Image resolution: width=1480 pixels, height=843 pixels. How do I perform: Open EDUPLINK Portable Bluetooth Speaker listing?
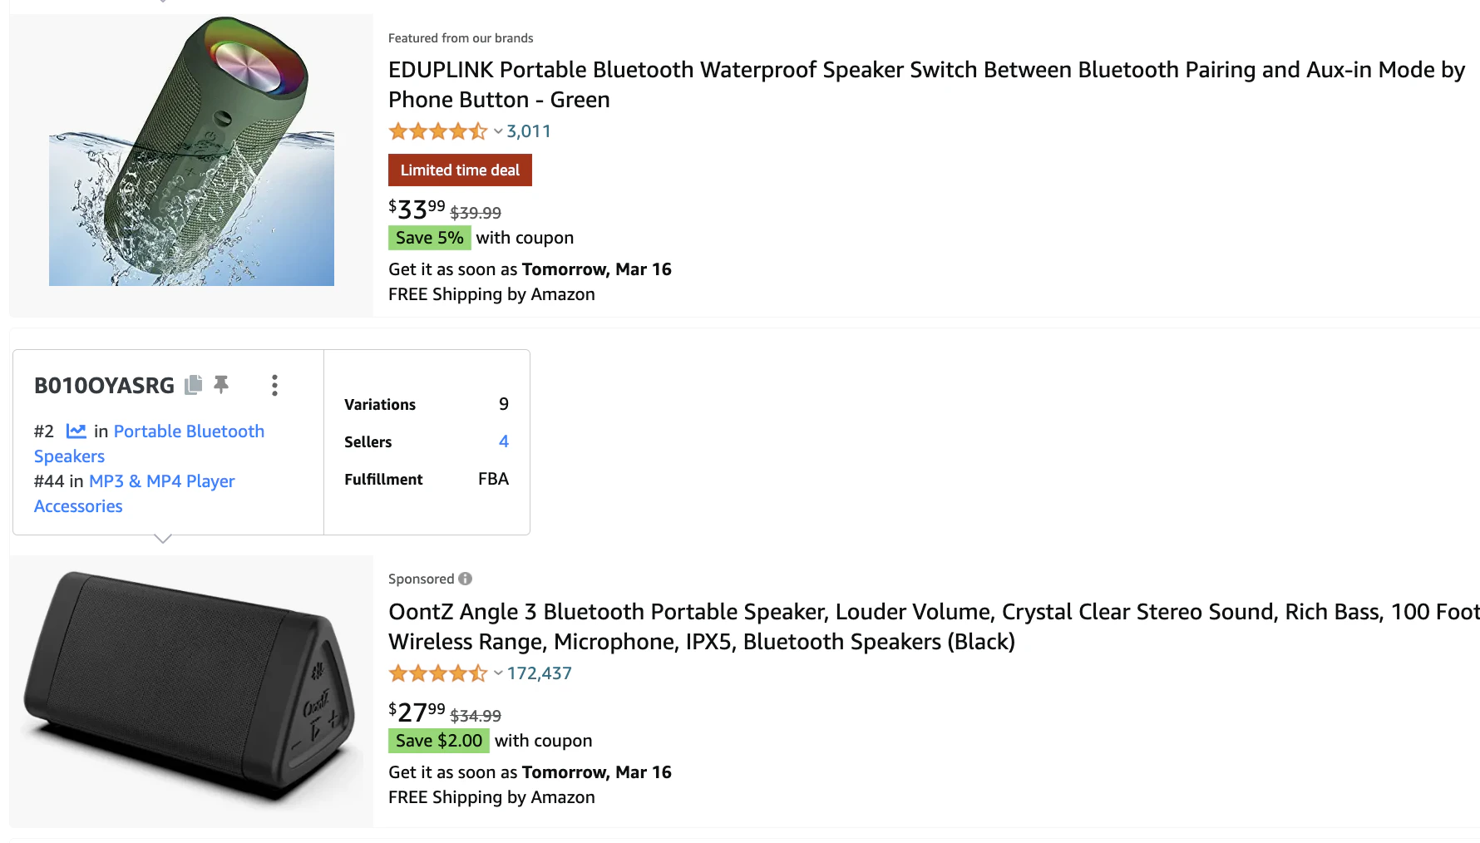[926, 85]
